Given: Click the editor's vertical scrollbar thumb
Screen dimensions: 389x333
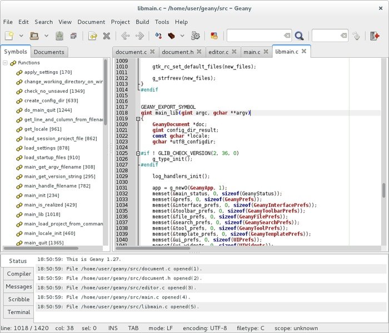Looking at the screenshot, I should coord(383,190).
